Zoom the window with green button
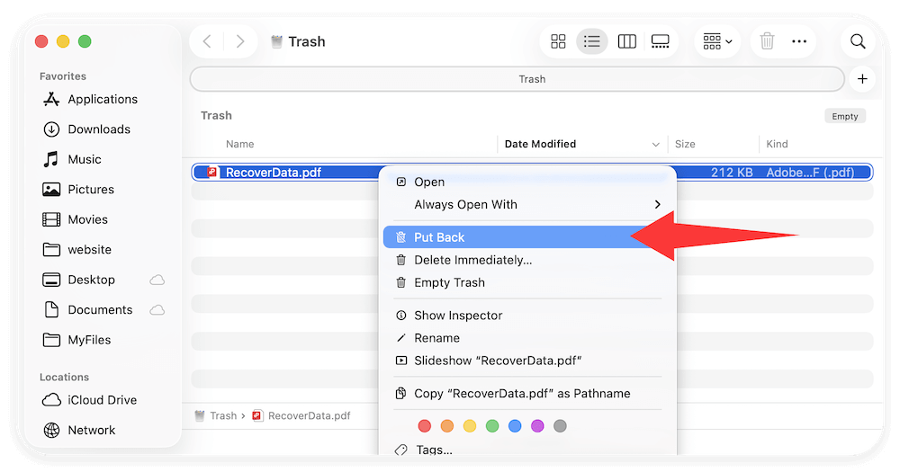Screen dimensions: 900x472 coord(85,41)
